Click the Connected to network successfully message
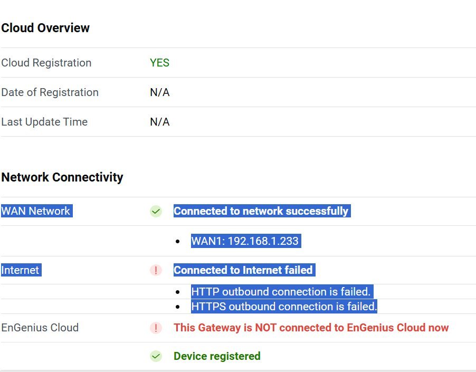476x372 pixels. pyautogui.click(x=261, y=211)
